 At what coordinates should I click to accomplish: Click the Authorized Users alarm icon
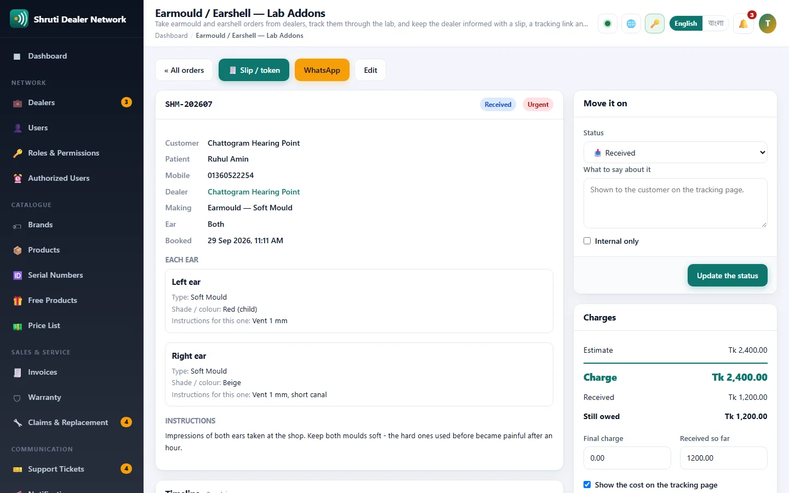(17, 179)
